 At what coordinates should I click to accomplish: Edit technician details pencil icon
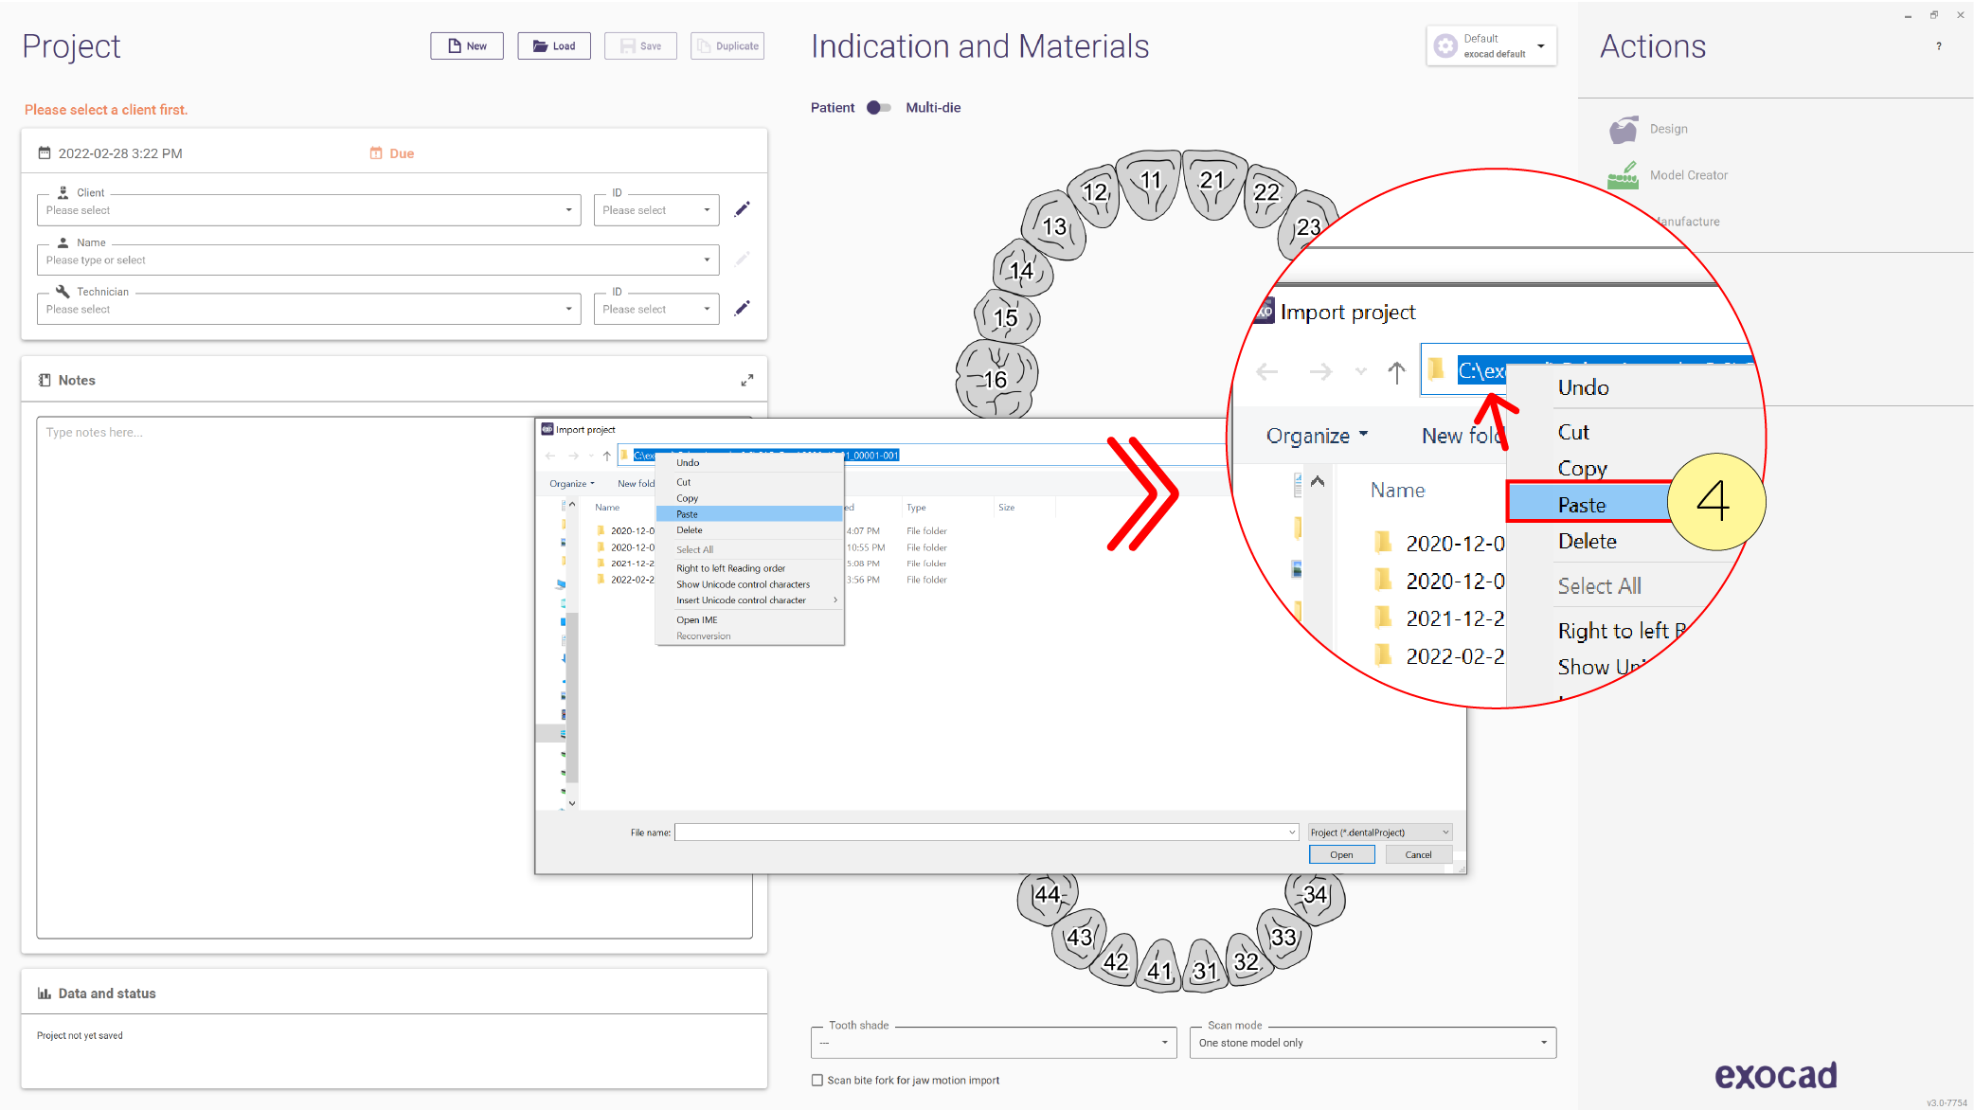point(743,308)
